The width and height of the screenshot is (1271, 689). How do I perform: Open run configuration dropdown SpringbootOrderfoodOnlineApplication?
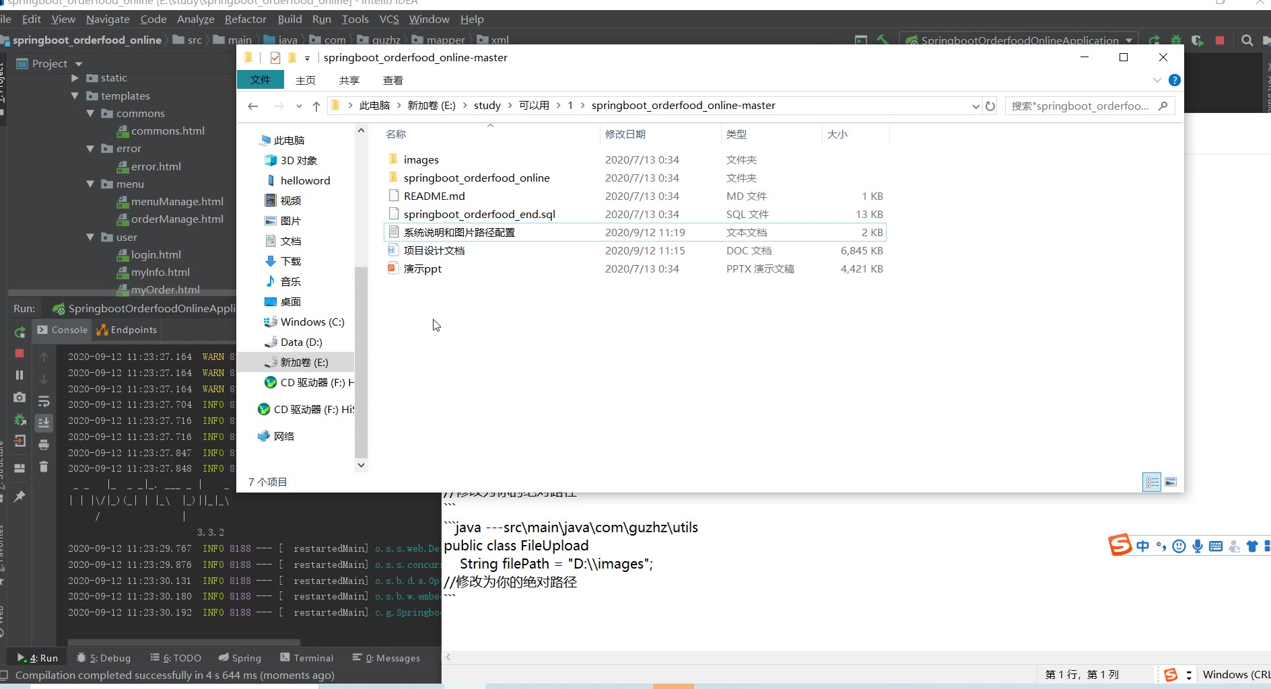(1020, 40)
